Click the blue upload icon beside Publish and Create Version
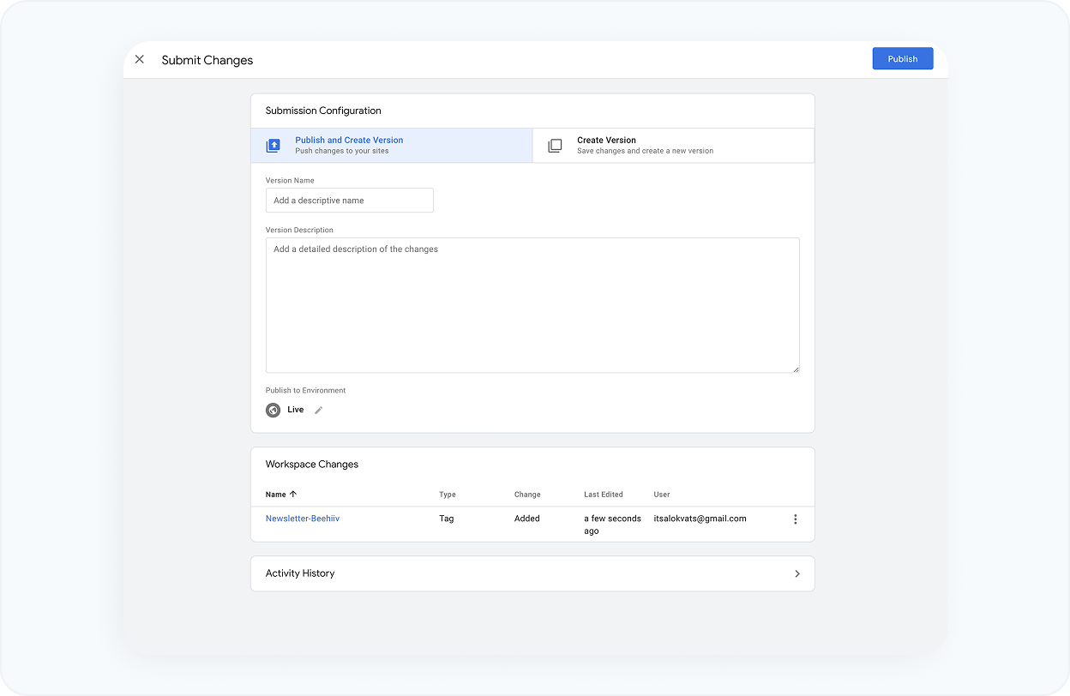This screenshot has height=696, width=1070. [273, 145]
